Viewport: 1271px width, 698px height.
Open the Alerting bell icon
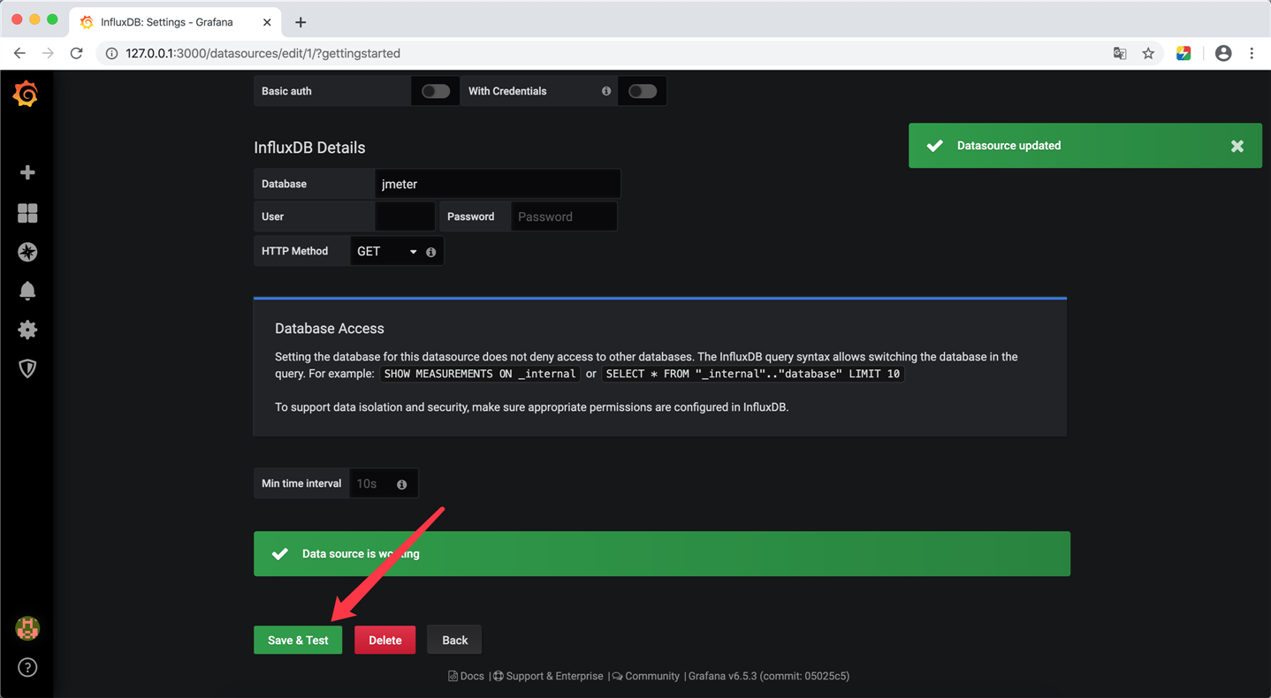(x=27, y=291)
